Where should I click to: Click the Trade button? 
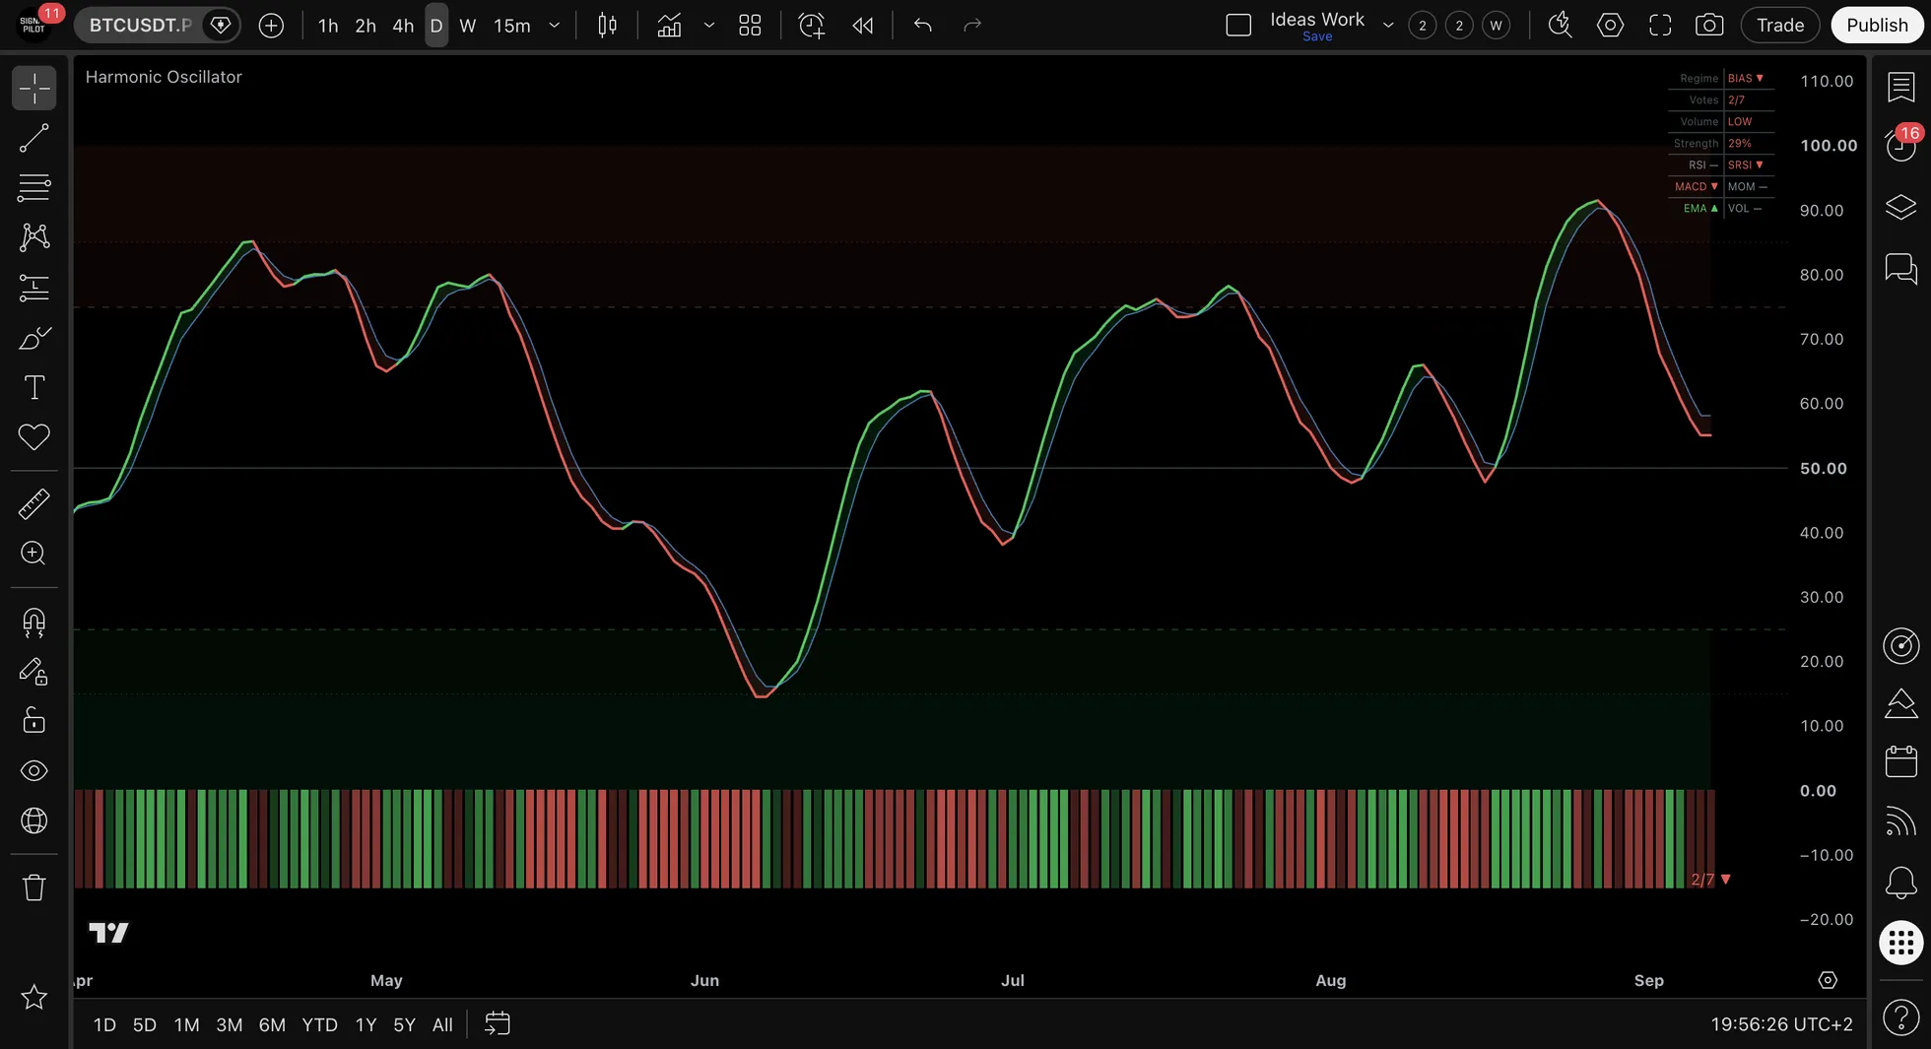(1780, 26)
